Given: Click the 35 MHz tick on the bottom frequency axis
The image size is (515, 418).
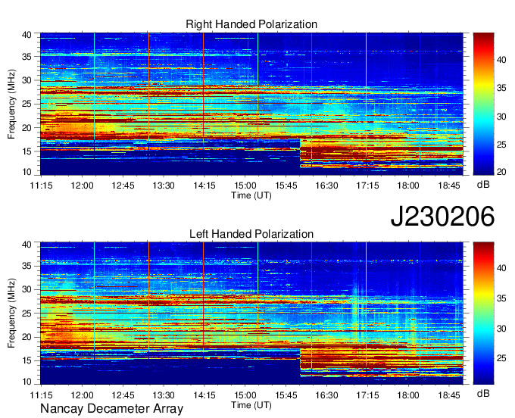Looking at the screenshot, I should (27, 267).
